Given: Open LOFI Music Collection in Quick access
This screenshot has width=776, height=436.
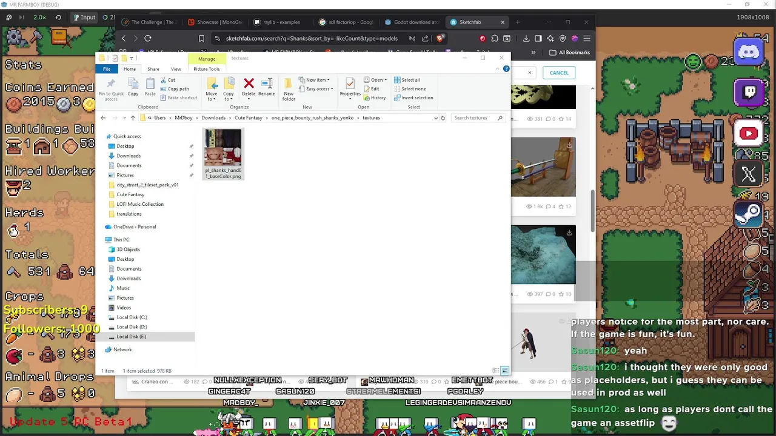Looking at the screenshot, I should [140, 204].
